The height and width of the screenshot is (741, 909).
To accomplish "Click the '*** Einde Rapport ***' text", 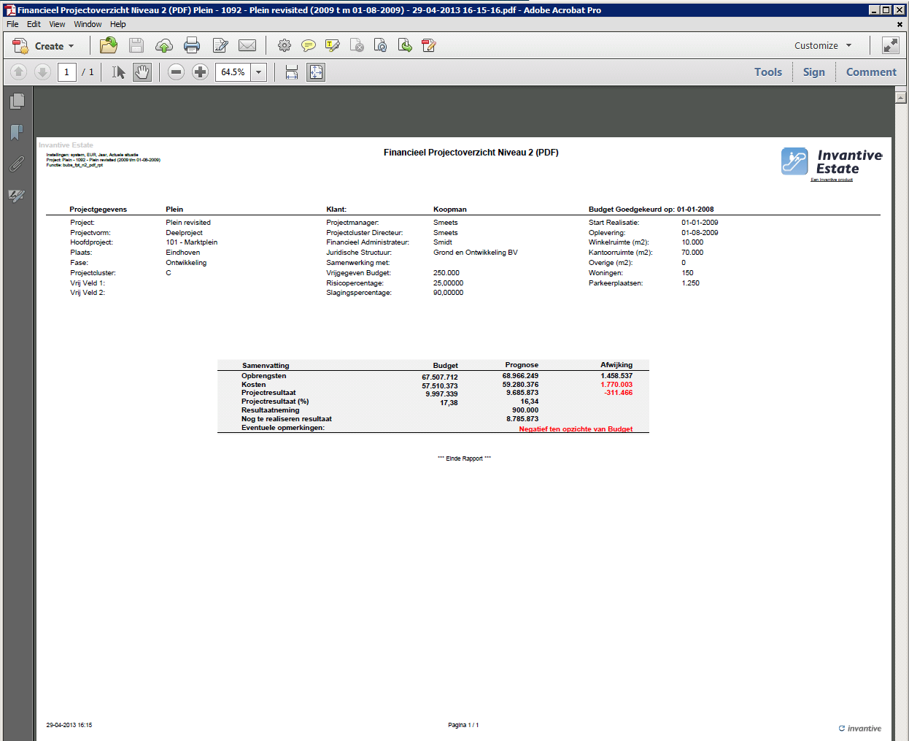I will coord(464,458).
